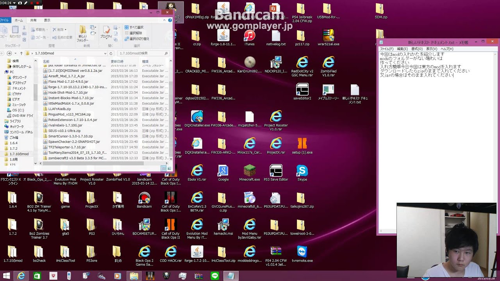This screenshot has width=500, height=281.
Task: Open File Explorer taskbar button
Action: click(x=134, y=276)
